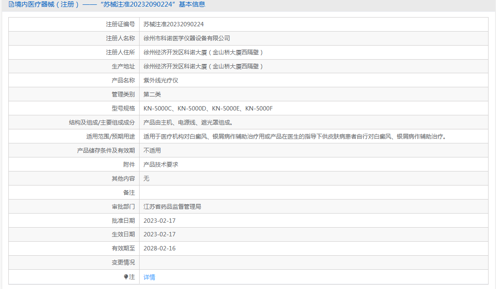Select the intended use text 适用于医疗机构对白癜风
The width and height of the screenshot is (496, 289).
pyautogui.click(x=296, y=136)
